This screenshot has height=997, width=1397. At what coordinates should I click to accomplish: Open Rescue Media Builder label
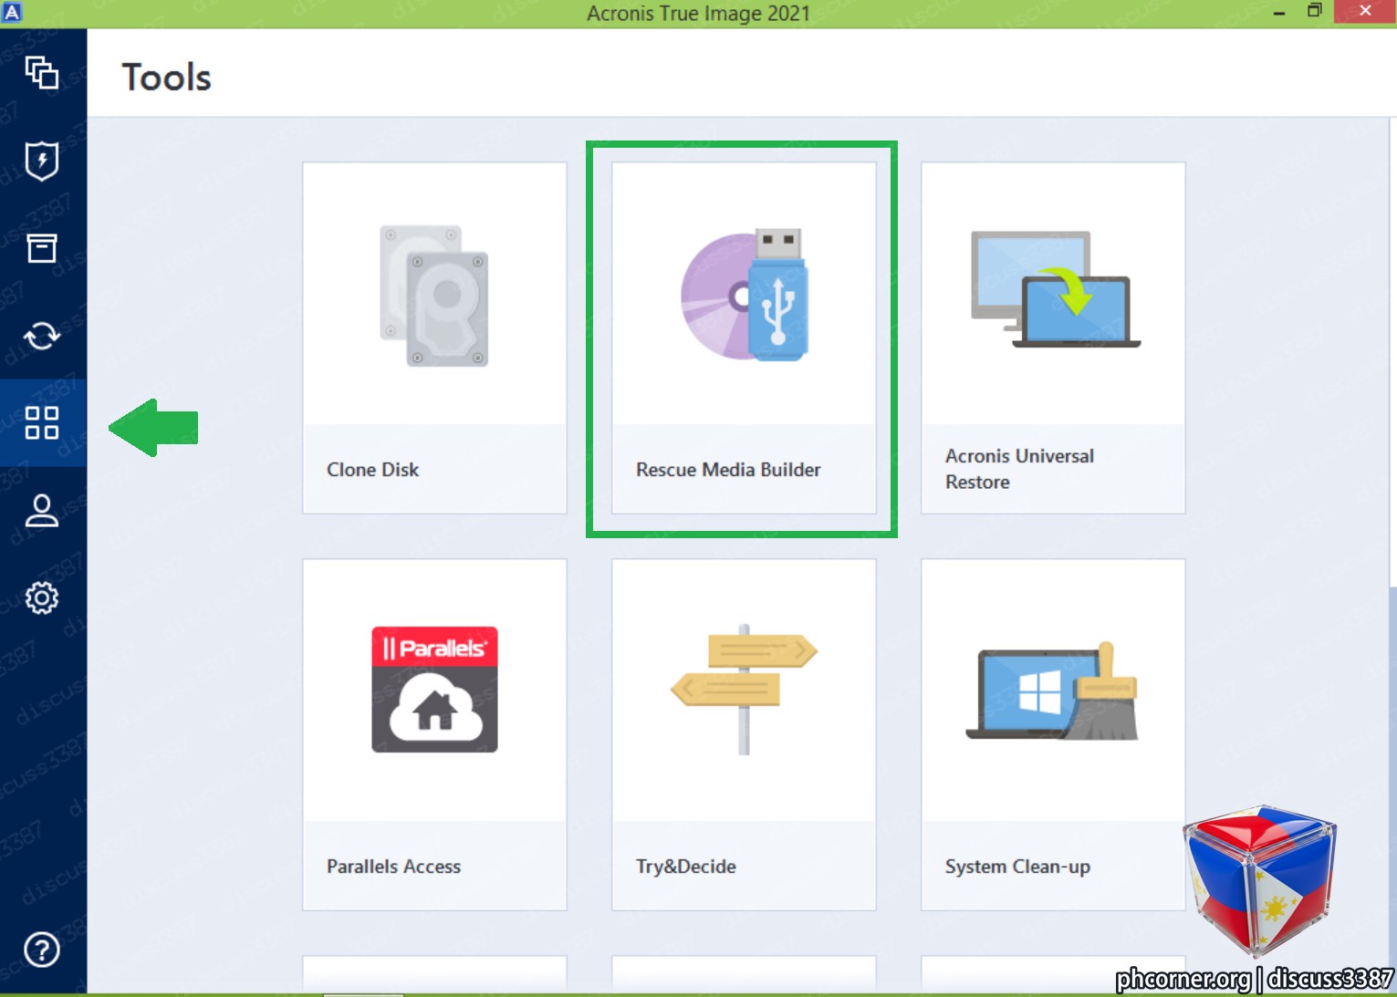click(728, 470)
